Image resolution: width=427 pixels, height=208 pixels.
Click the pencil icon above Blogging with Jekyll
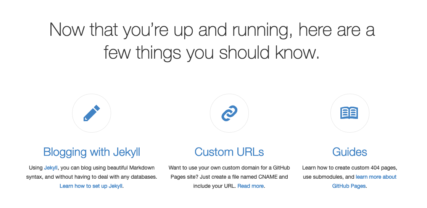pyautogui.click(x=92, y=113)
